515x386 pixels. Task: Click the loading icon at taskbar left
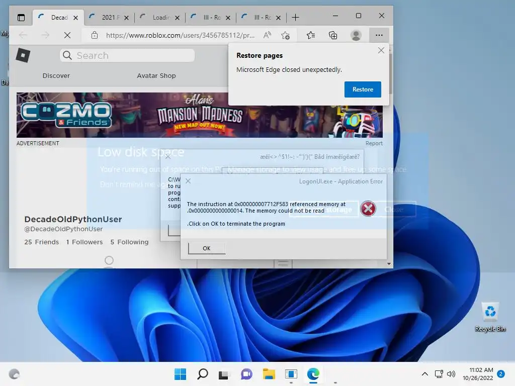[14, 374]
